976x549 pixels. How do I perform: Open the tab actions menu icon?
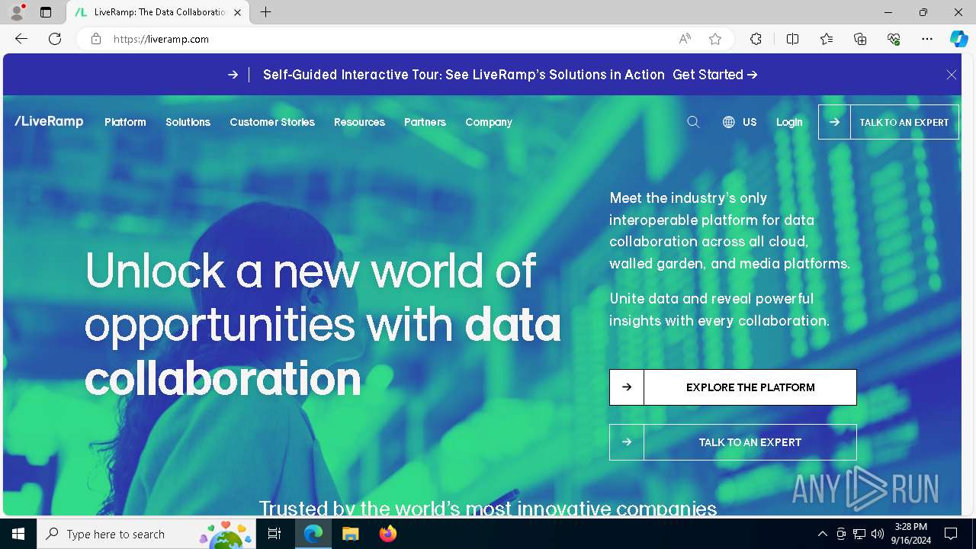click(x=46, y=12)
